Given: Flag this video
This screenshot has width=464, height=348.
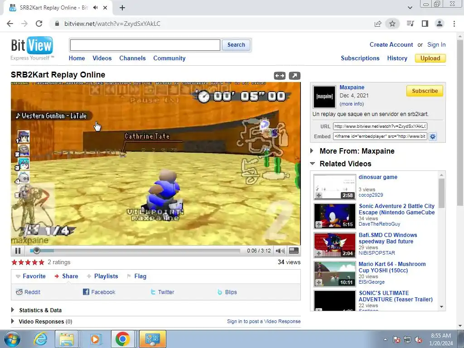Looking at the screenshot, I should (x=137, y=276).
